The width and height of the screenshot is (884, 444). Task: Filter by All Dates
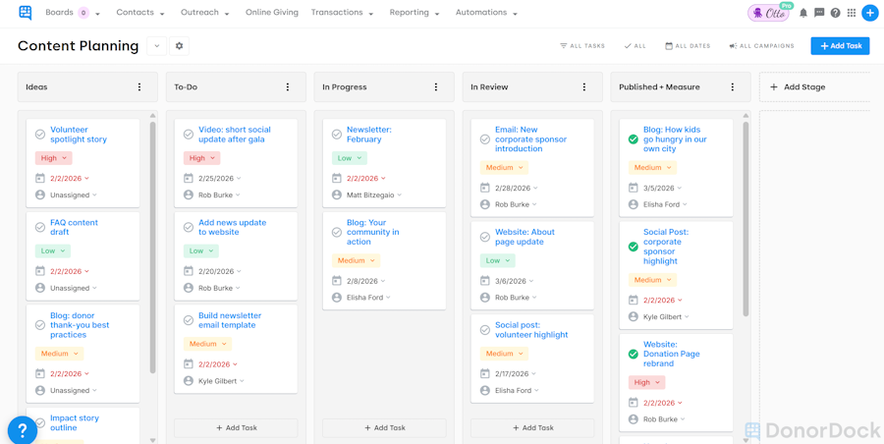688,46
